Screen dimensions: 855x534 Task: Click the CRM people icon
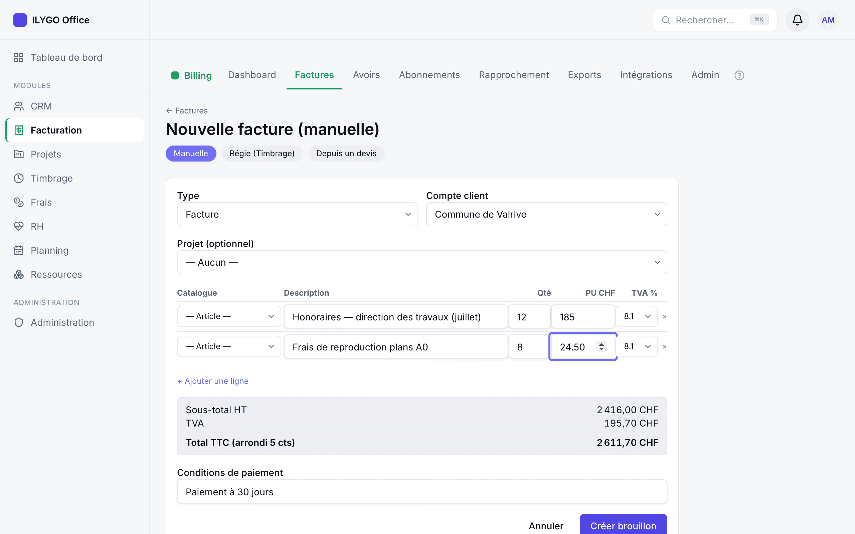click(x=19, y=106)
